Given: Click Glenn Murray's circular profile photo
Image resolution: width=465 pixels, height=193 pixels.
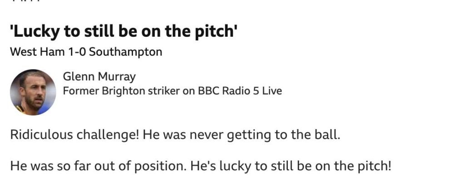Looking at the screenshot, I should tap(33, 92).
